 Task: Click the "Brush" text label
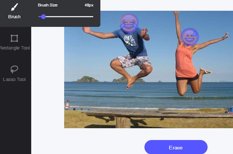(14, 17)
